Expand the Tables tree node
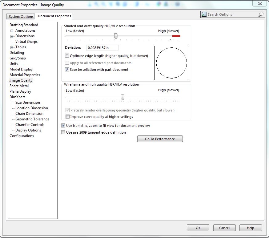The image size is (269, 238). click(x=12, y=47)
